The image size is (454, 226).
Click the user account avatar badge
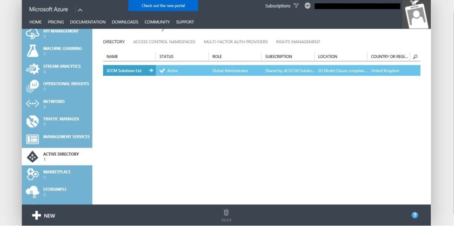point(416,15)
